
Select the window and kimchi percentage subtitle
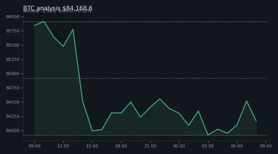point(58,11)
